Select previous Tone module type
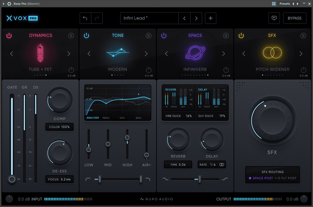313x207 pixels. click(x=89, y=54)
